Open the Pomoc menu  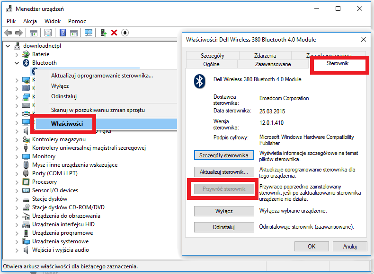click(x=77, y=21)
